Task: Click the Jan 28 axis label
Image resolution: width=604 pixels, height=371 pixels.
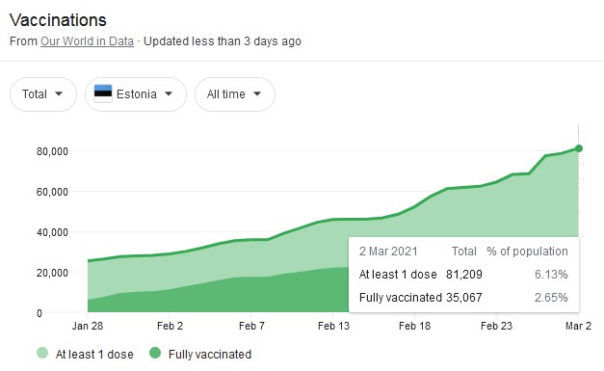Action: click(88, 326)
